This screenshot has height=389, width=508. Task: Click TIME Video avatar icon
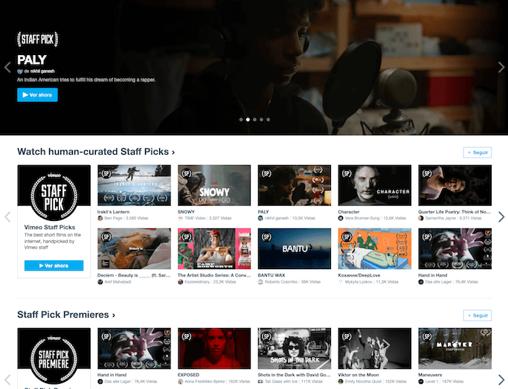pos(181,219)
